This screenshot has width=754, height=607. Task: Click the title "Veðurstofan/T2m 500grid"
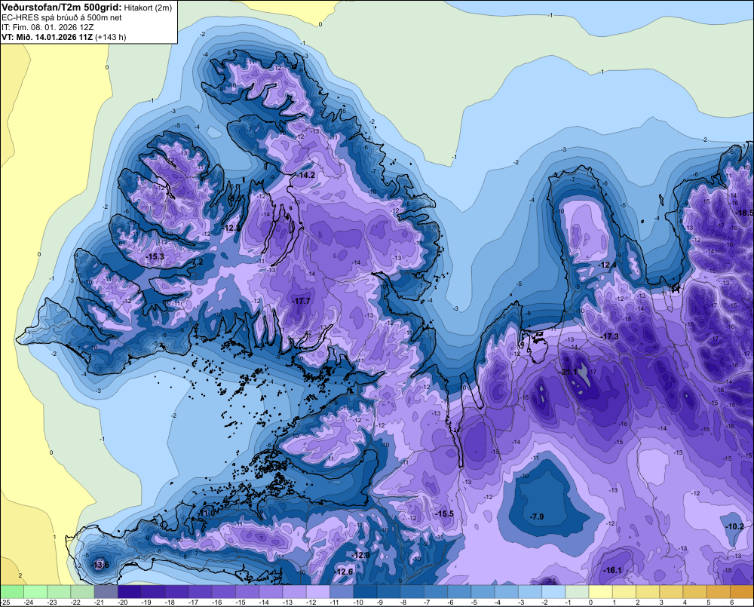click(62, 8)
